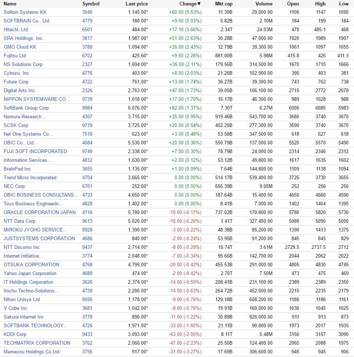Open OBIC BUSINESS CONSULTANS... link

(x=41, y=195)
